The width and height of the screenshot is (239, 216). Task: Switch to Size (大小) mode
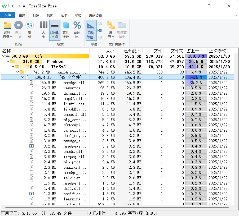click(44, 30)
